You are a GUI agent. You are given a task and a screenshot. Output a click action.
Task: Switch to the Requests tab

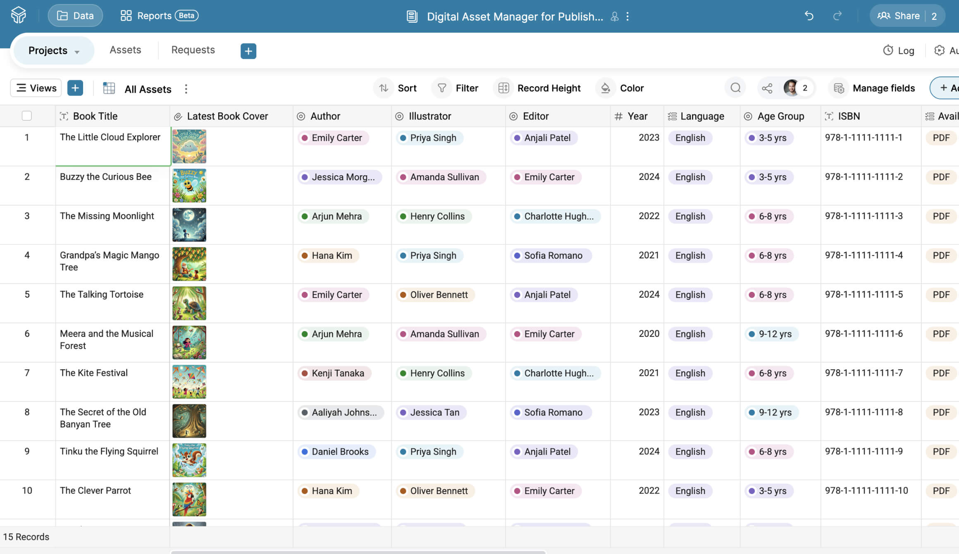point(193,50)
